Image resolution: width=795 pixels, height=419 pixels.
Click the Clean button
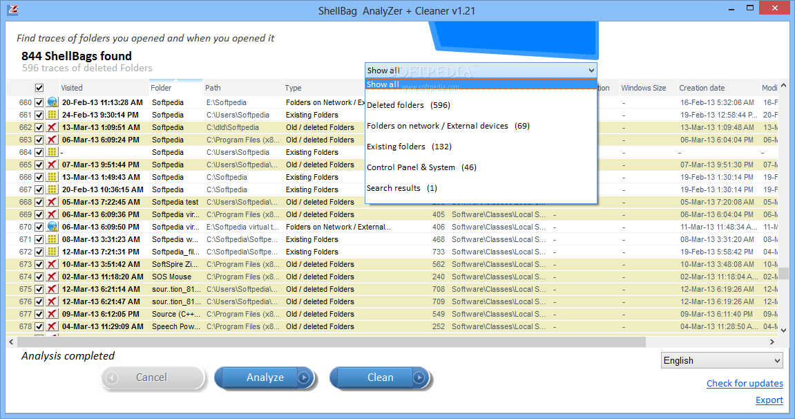[380, 378]
